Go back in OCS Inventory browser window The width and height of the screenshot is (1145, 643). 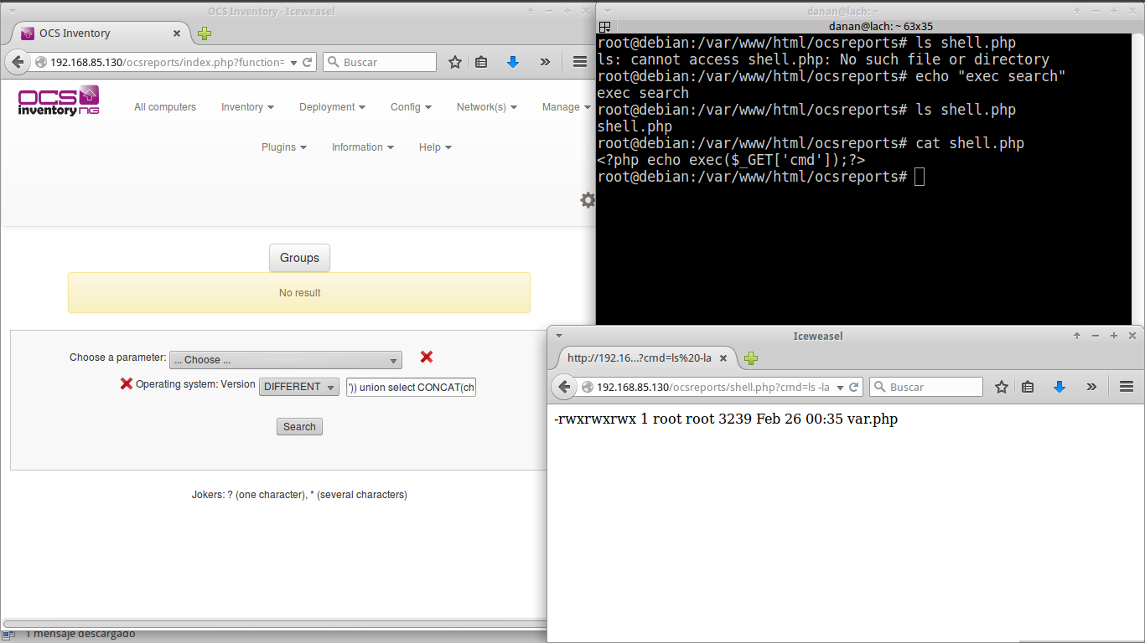click(x=18, y=62)
